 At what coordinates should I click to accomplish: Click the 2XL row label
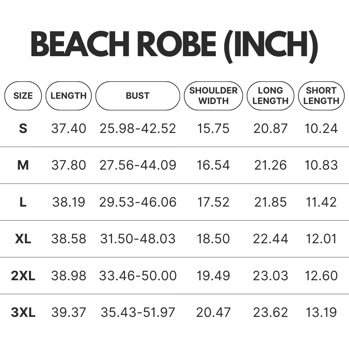(23, 276)
